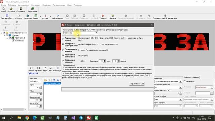This screenshot has height=121, width=215.
Task: Move item up with blue up arrow
Action: point(54,80)
